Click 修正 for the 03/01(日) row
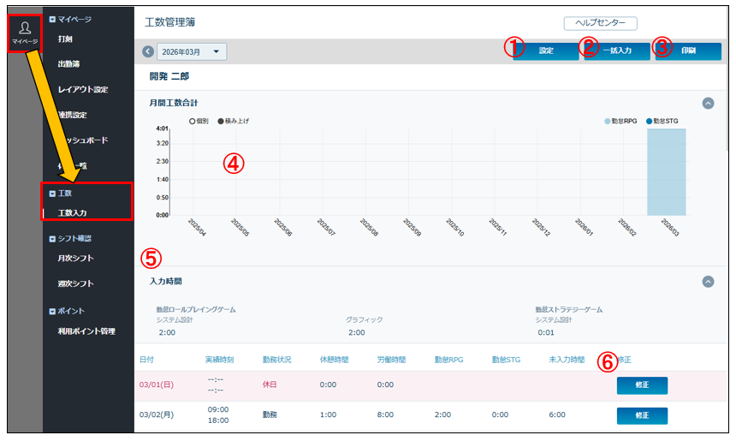The height and width of the screenshot is (441, 736). coord(642,385)
